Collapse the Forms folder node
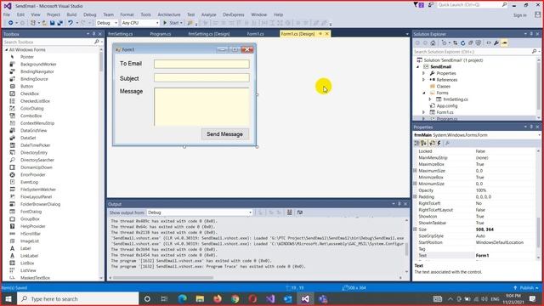The width and height of the screenshot is (544, 306). click(x=423, y=93)
